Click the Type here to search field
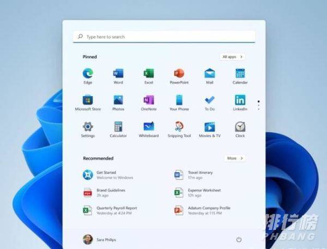The height and width of the screenshot is (249, 327). pos(164,37)
